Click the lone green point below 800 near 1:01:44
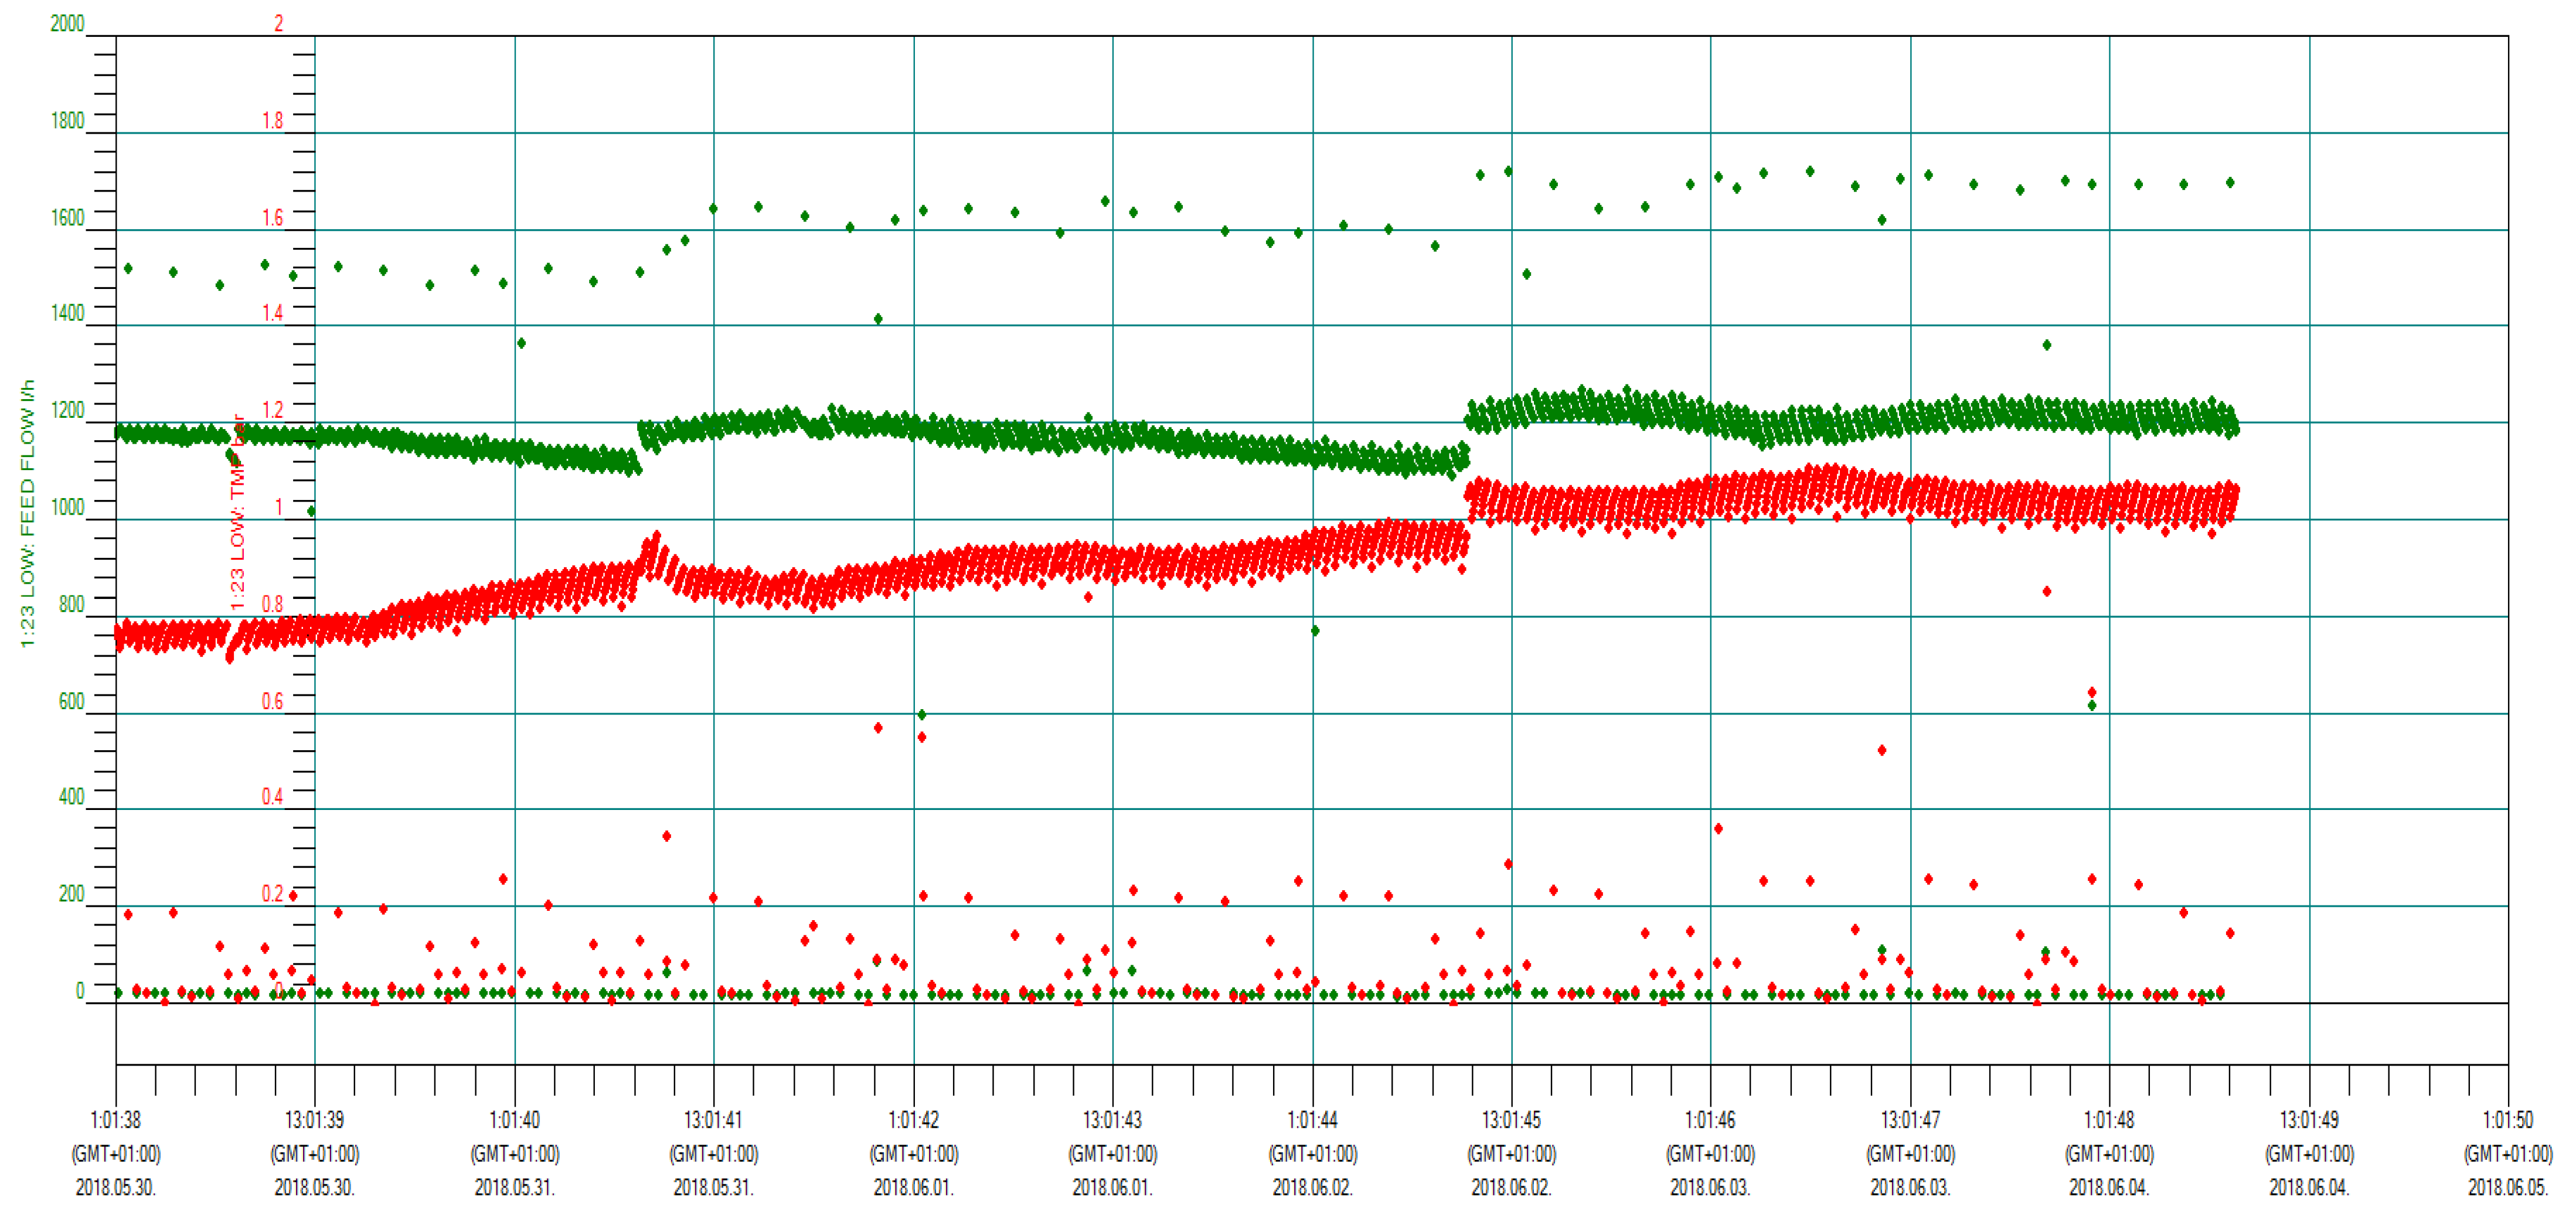 [x=1315, y=631]
